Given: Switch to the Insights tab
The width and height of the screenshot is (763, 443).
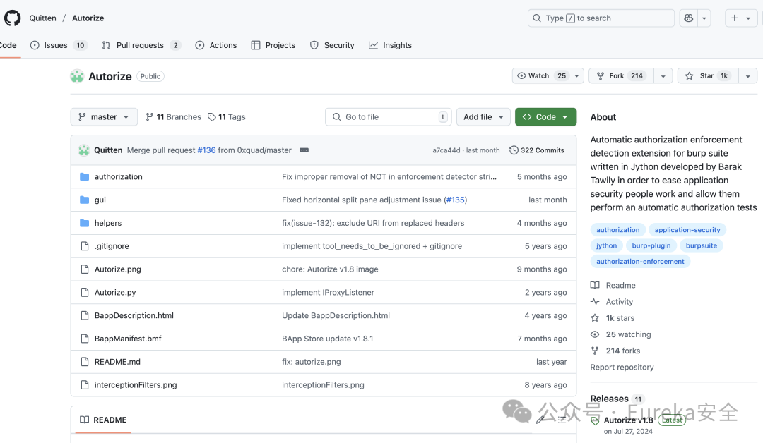Looking at the screenshot, I should pos(390,45).
